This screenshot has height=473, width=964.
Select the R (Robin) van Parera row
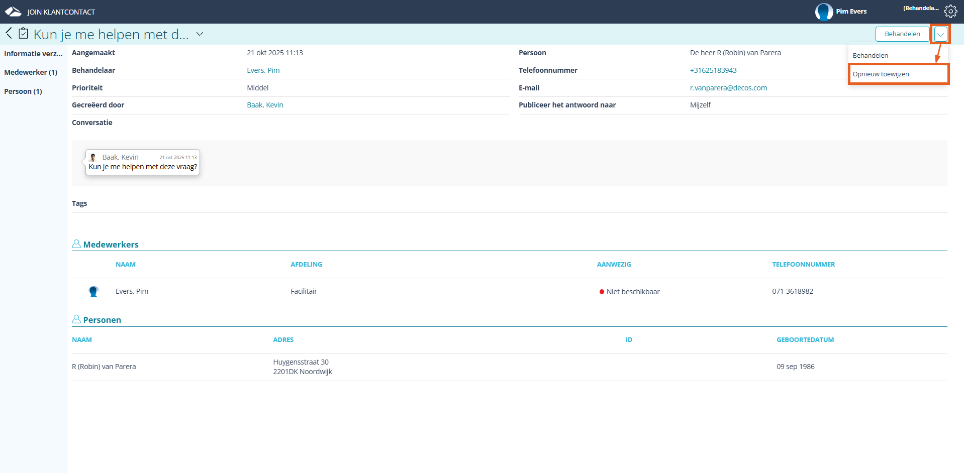(104, 367)
